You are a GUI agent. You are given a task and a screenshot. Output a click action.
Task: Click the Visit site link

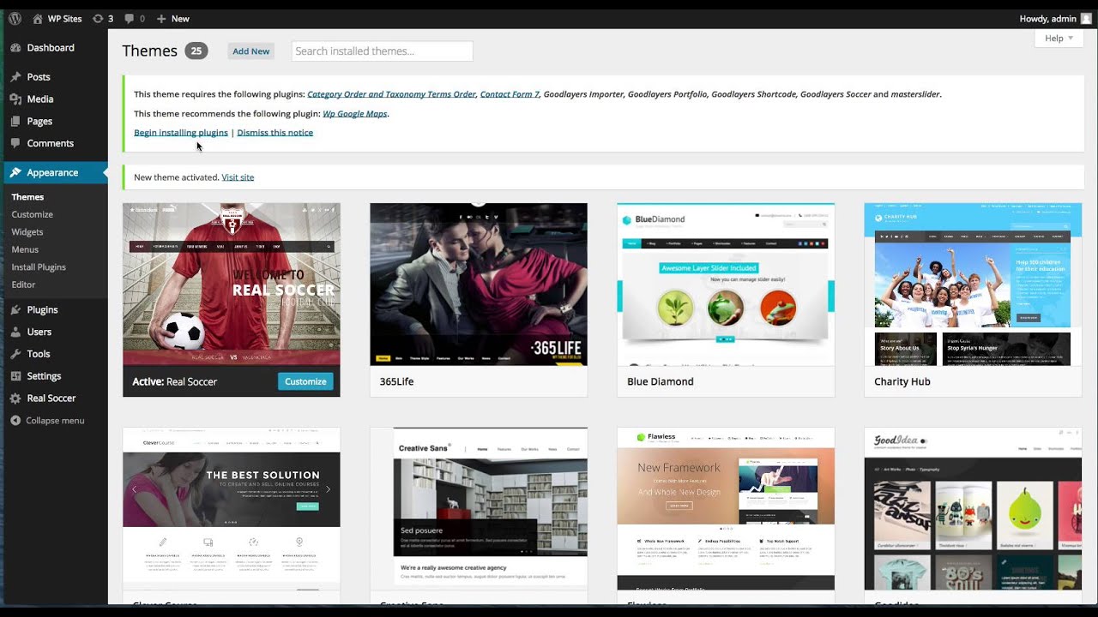click(x=238, y=177)
